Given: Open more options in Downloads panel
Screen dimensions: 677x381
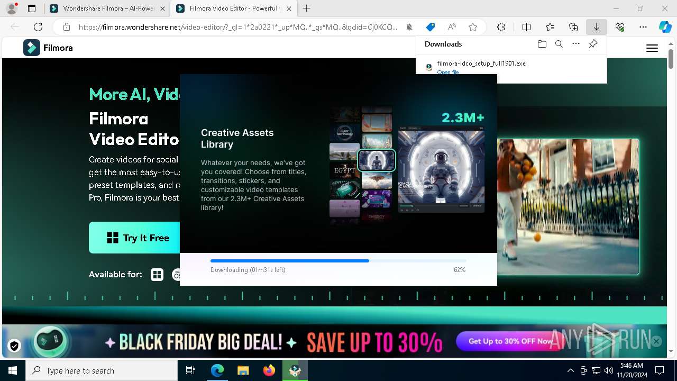Looking at the screenshot, I should pos(576,44).
